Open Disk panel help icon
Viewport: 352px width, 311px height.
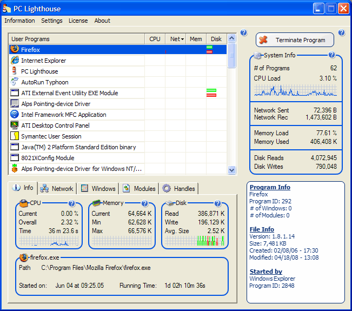[217, 203]
